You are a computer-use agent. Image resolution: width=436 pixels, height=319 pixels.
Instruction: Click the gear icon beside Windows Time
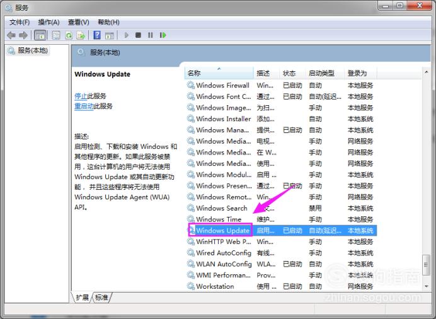tap(191, 219)
